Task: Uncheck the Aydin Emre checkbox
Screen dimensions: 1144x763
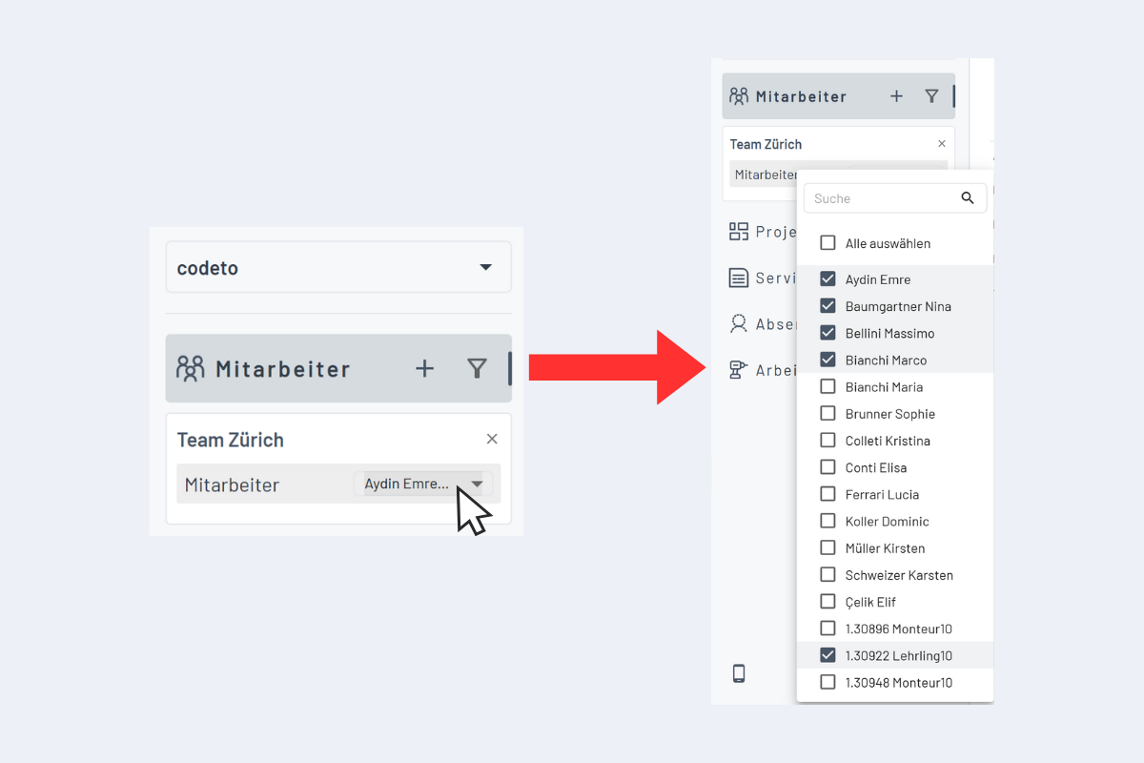Action: tap(827, 279)
